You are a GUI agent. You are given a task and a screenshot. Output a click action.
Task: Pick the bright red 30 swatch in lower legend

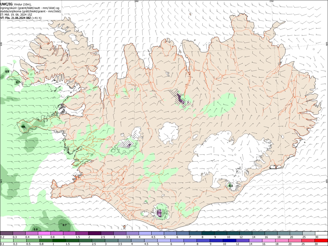(321, 240)
